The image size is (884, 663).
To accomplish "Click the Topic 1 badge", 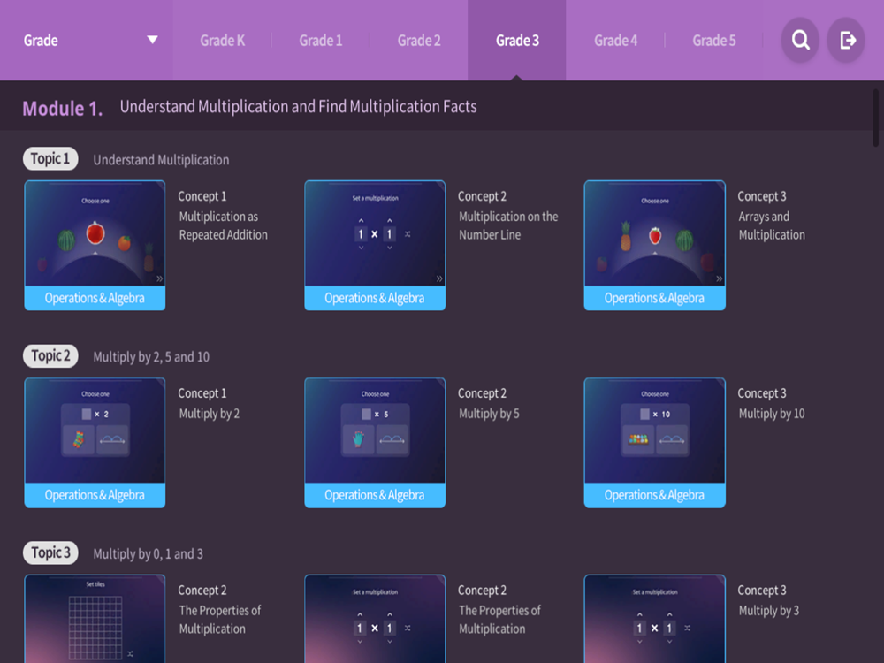I will pos(50,159).
